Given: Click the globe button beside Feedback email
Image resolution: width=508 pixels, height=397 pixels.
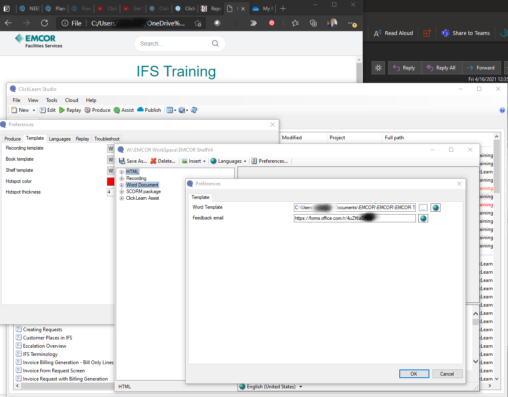Looking at the screenshot, I should click(423, 218).
